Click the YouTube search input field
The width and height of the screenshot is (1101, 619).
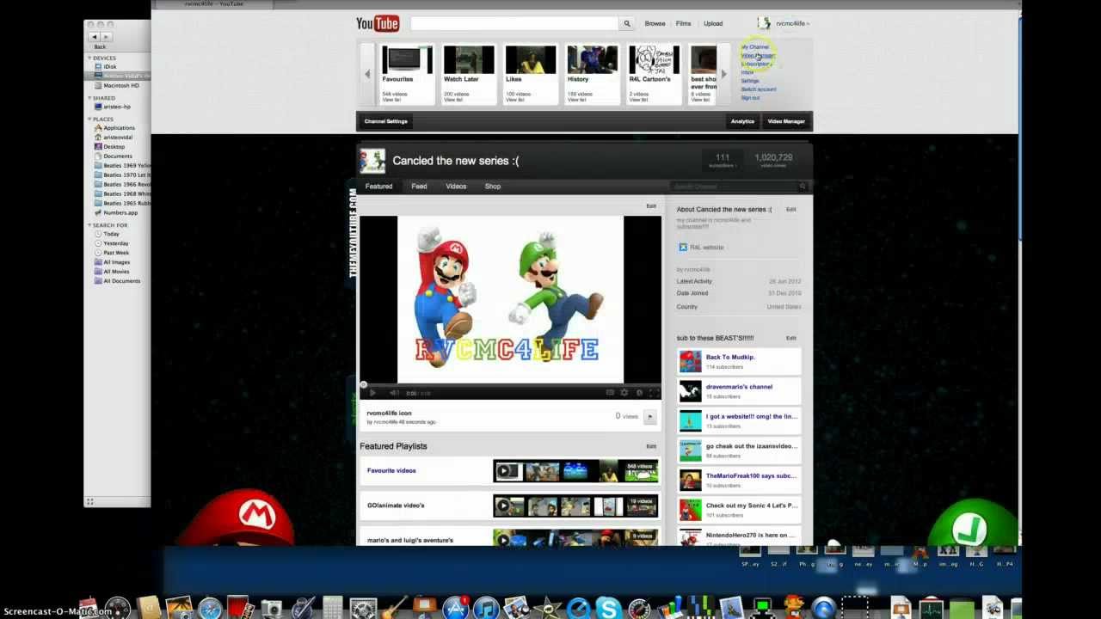514,23
